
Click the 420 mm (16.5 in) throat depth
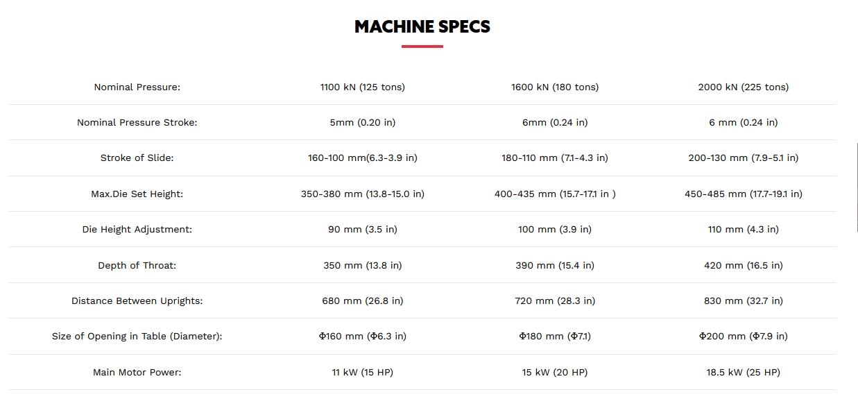coord(744,265)
